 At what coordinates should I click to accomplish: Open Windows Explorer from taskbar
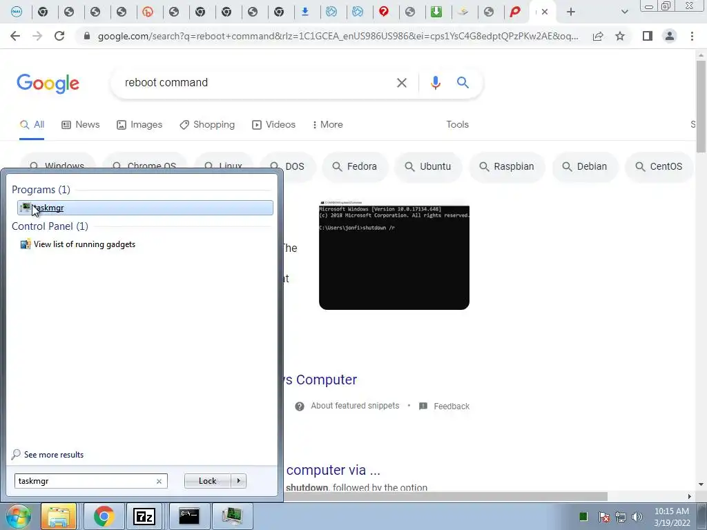(x=59, y=516)
